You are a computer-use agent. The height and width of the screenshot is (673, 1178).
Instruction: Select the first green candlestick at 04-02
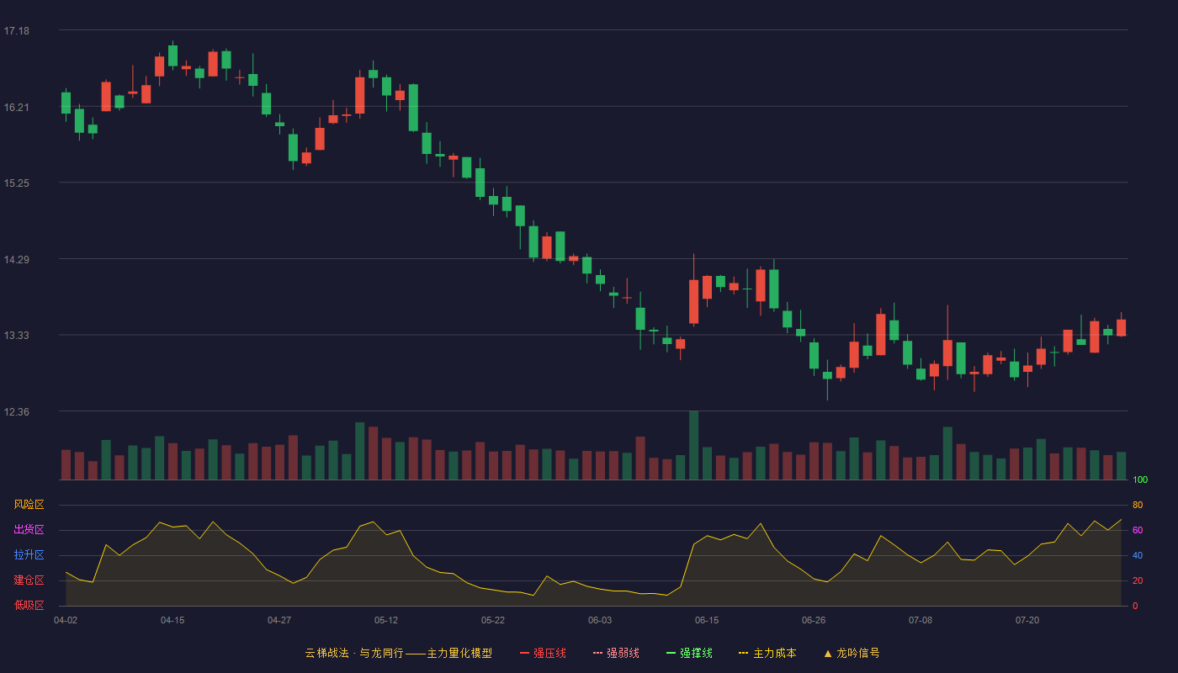tap(66, 103)
